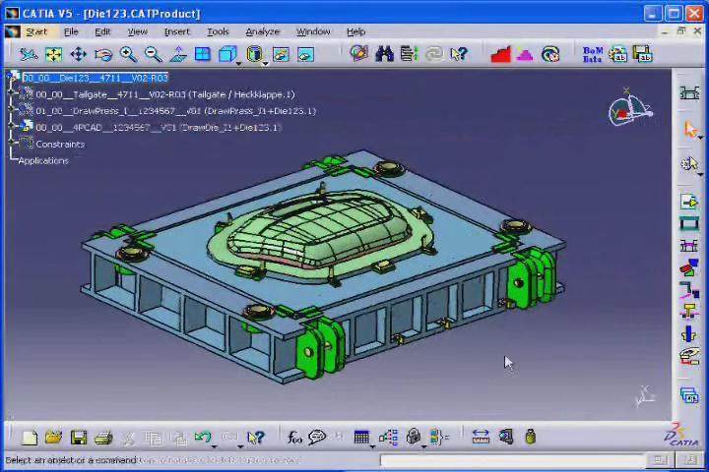Click the New document icon
Viewport: 709px width, 472px height.
coord(30,438)
